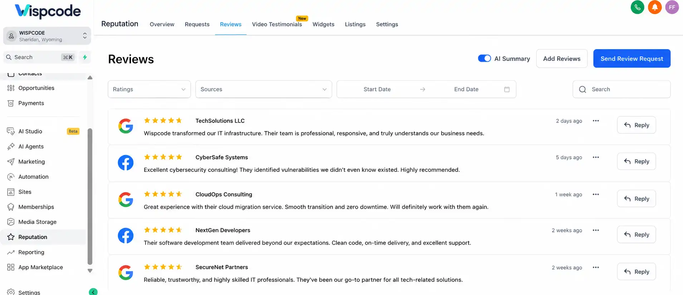
Task: Go to the Listings tab
Action: (x=355, y=24)
